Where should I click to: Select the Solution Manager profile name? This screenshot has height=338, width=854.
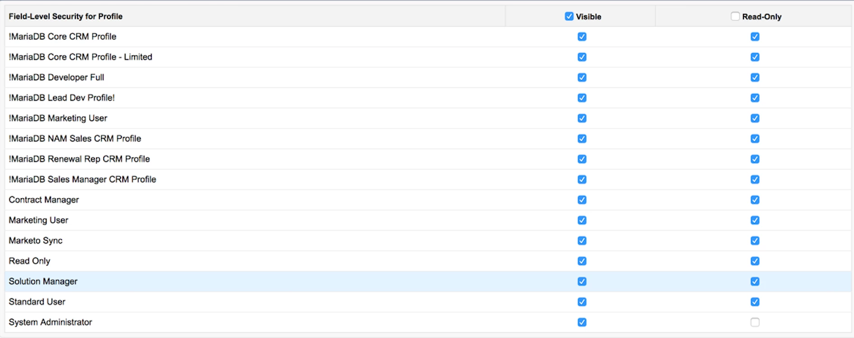point(43,282)
